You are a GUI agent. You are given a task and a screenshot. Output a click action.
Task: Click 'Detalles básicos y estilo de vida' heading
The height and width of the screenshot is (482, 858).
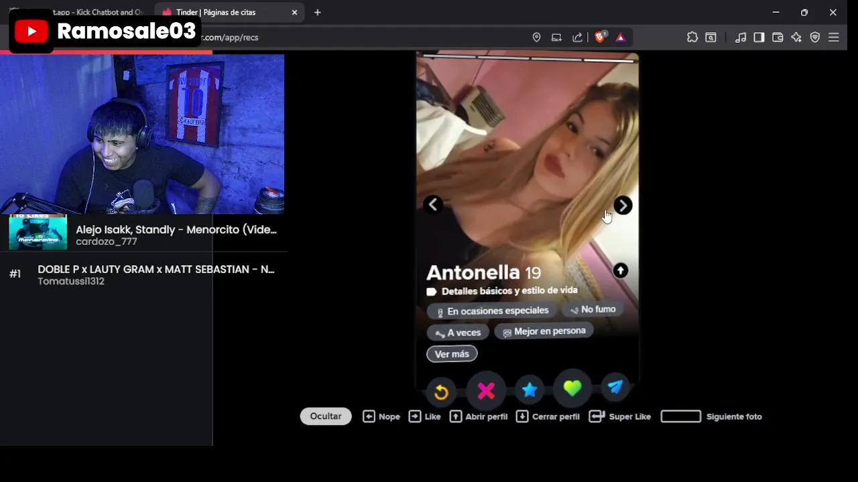[x=509, y=291]
